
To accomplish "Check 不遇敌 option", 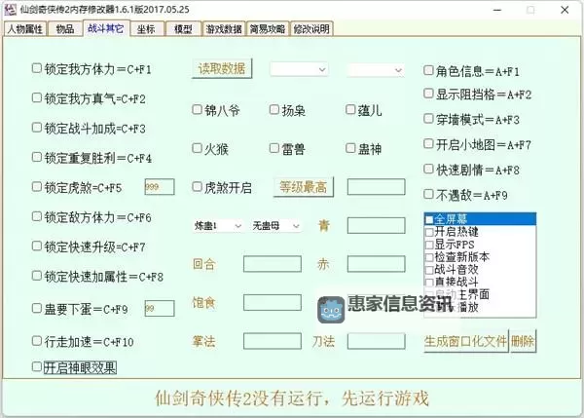I will 428,194.
